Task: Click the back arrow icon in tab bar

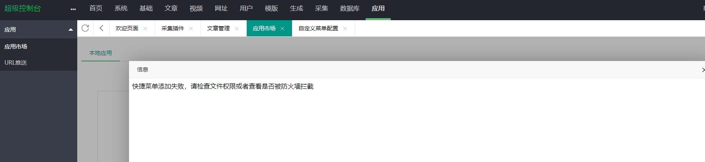Action: point(102,28)
